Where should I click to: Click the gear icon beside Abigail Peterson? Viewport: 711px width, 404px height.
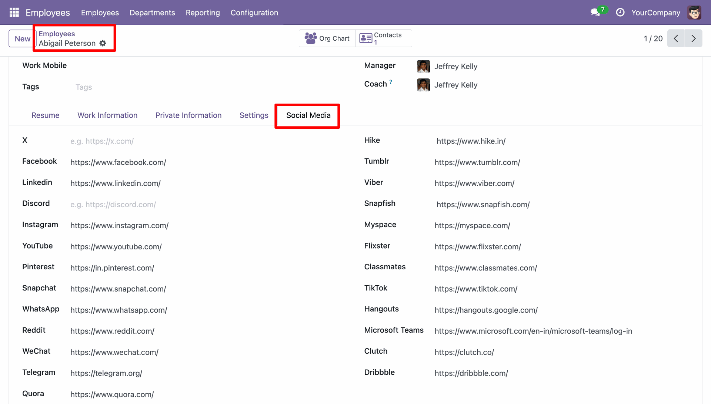point(103,43)
